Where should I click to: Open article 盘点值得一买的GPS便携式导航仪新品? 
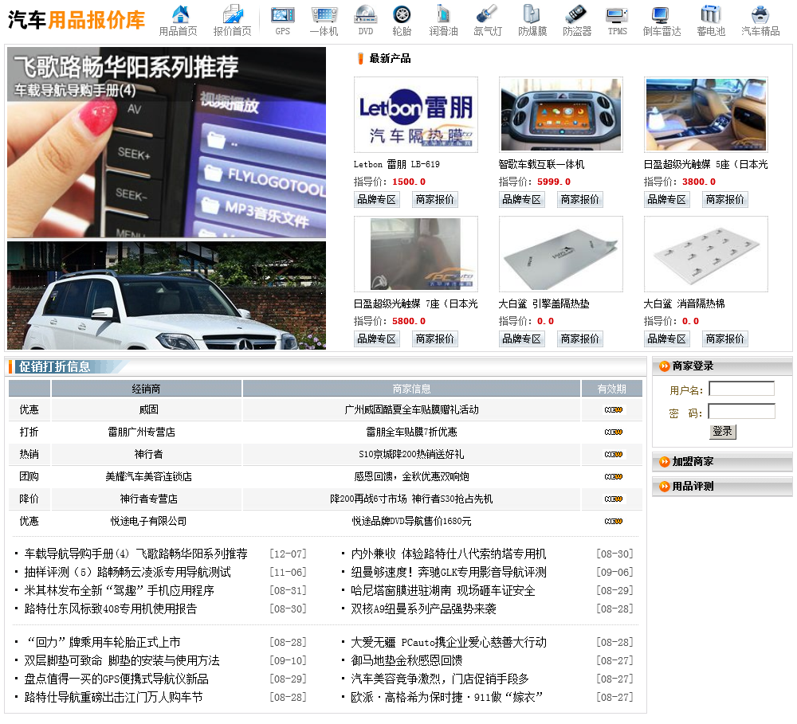click(x=116, y=679)
